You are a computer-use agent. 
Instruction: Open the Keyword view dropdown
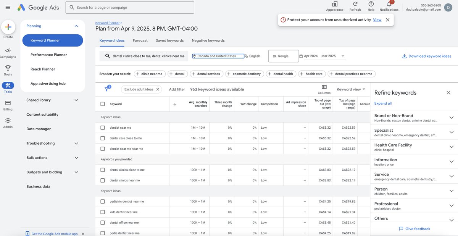point(351,89)
